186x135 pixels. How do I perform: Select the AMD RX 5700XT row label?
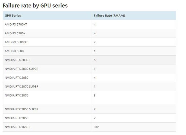16,24
